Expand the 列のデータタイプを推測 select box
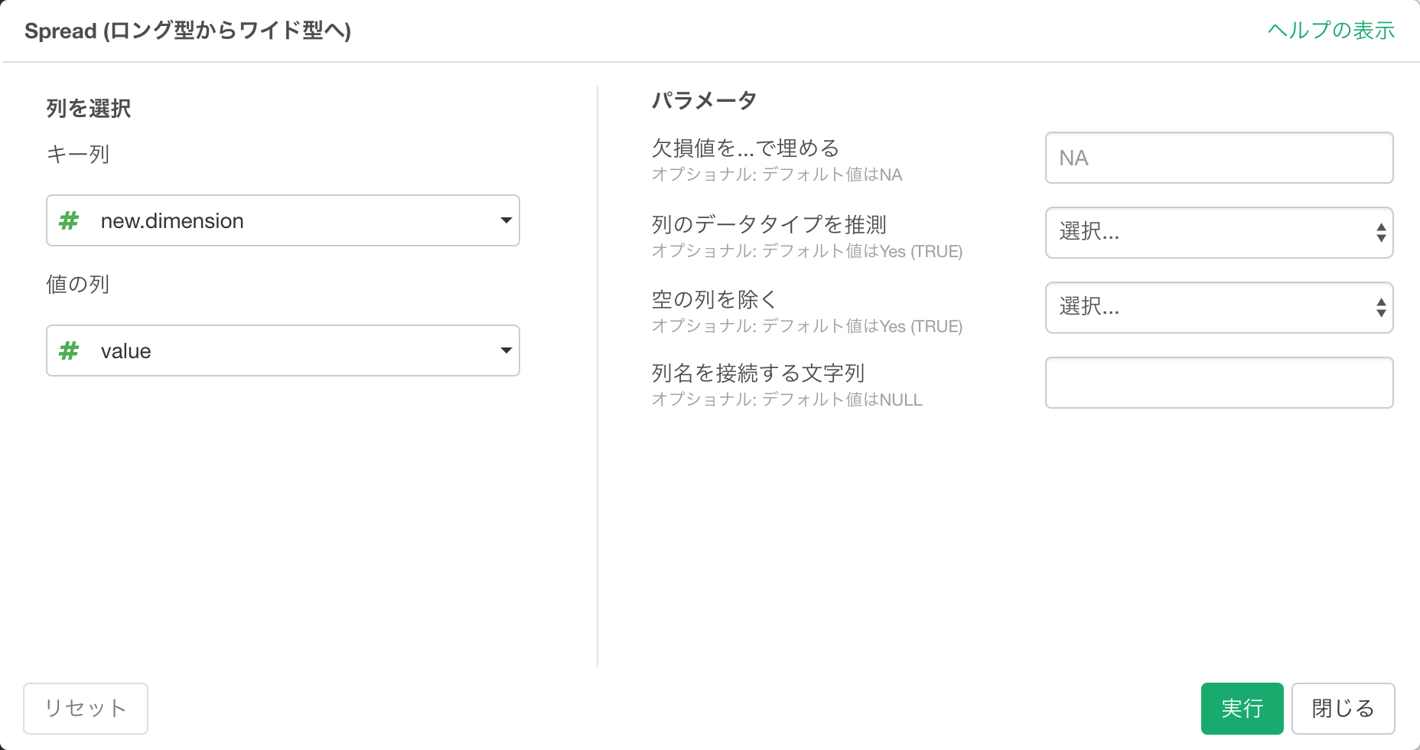 (x=1219, y=233)
